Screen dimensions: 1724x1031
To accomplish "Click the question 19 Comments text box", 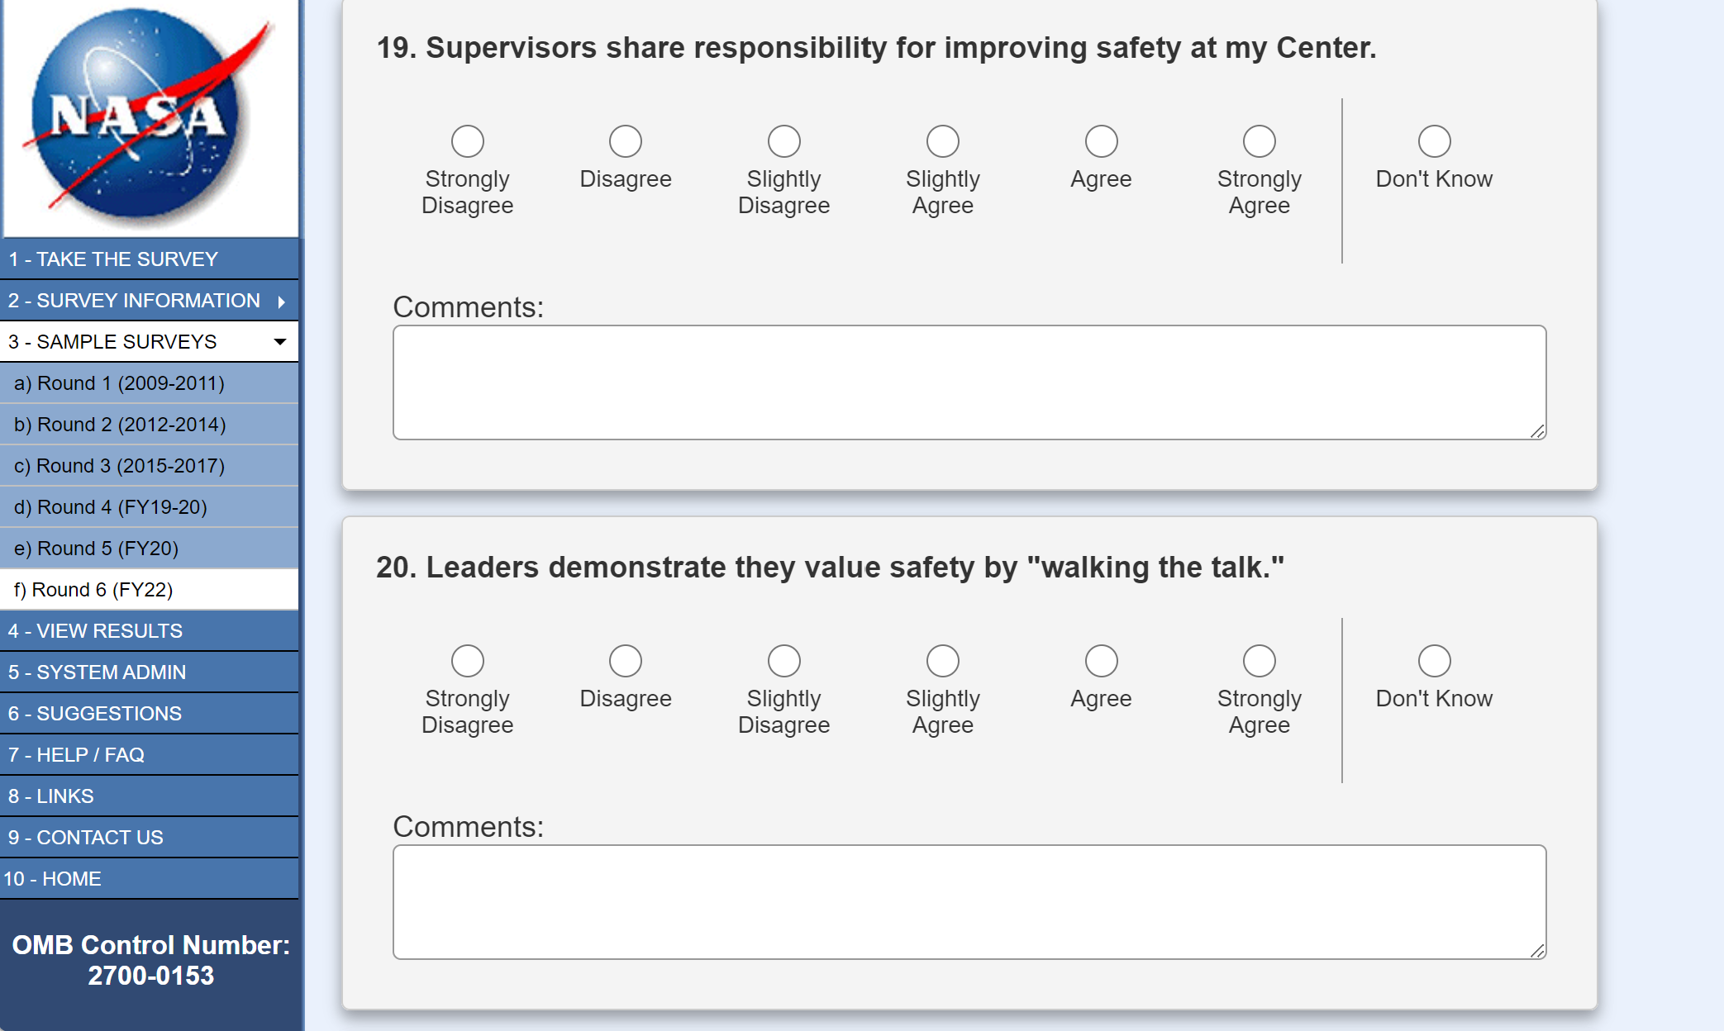I will [x=969, y=382].
